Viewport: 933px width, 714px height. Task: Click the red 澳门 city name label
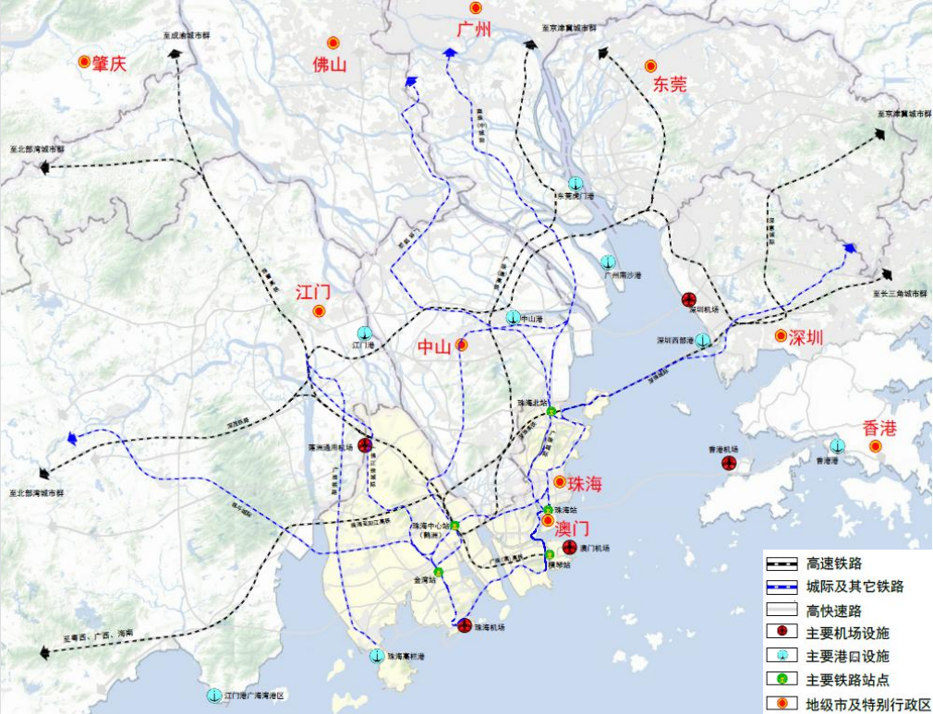tap(572, 527)
